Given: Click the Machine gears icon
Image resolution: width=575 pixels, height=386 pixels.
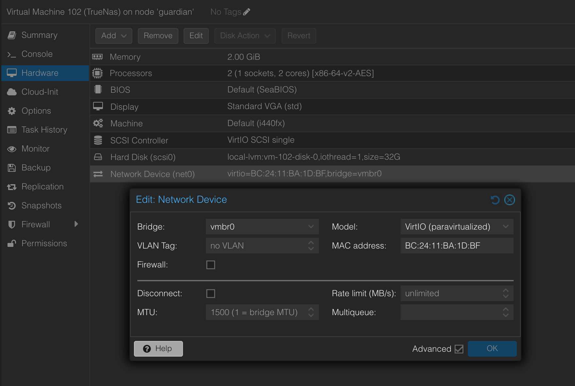Looking at the screenshot, I should tap(98, 123).
